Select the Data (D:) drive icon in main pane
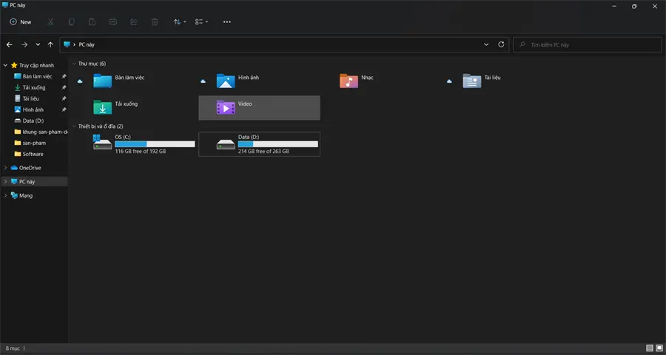The width and height of the screenshot is (666, 355). (226, 144)
